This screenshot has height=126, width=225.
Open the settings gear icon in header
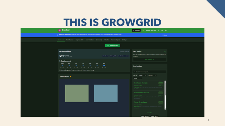click(x=162, y=30)
